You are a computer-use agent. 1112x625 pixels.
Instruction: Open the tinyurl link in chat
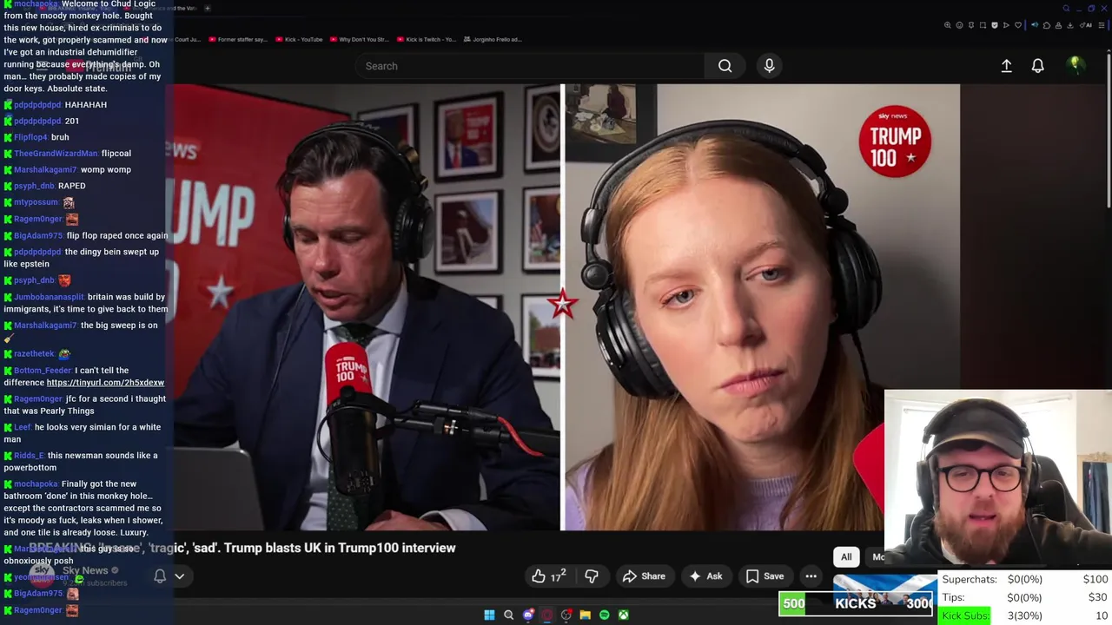(x=105, y=383)
